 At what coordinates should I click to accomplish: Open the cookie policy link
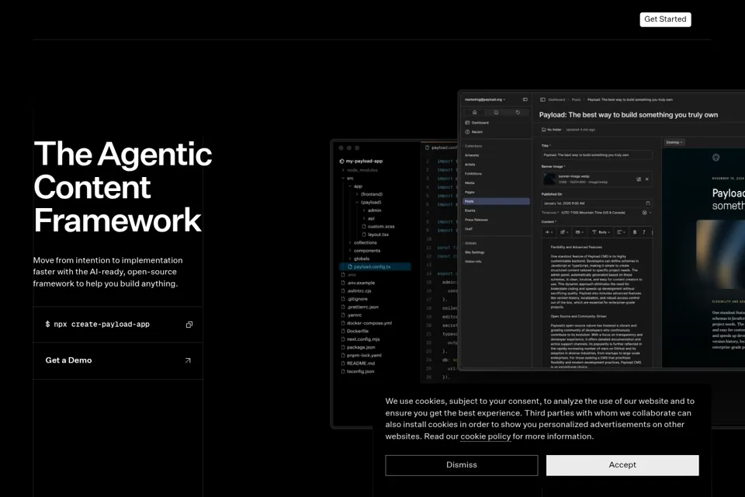pos(485,436)
